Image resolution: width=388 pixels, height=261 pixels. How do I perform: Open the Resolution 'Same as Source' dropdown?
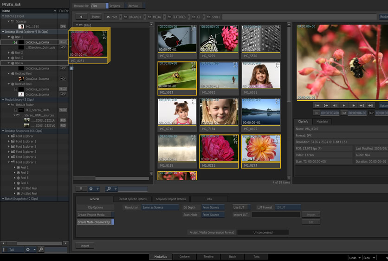(x=160, y=207)
